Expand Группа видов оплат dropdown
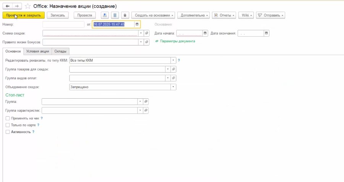This screenshot has height=182, width=344. tap(168, 78)
